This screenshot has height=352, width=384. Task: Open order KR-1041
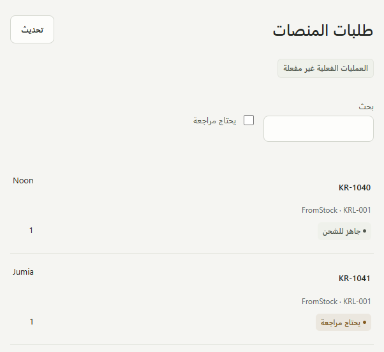point(355,279)
